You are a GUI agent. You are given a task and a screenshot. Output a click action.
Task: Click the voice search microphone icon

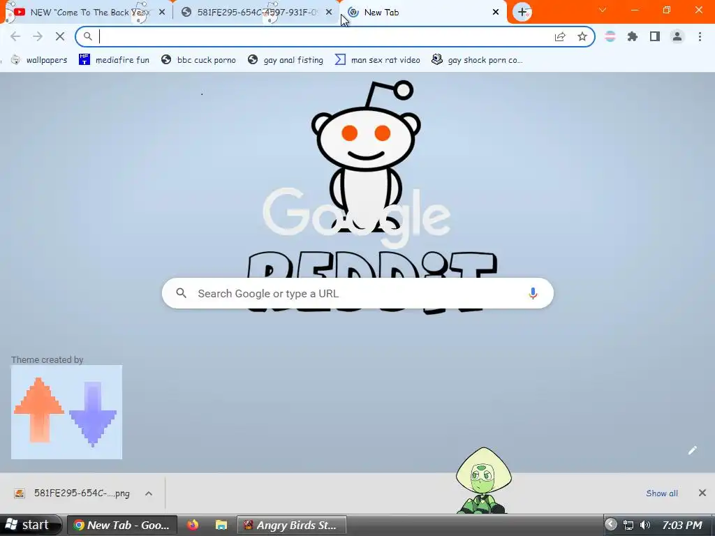pyautogui.click(x=533, y=294)
